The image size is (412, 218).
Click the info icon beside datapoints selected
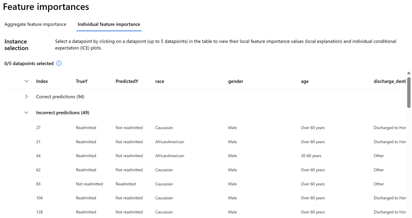[59, 63]
